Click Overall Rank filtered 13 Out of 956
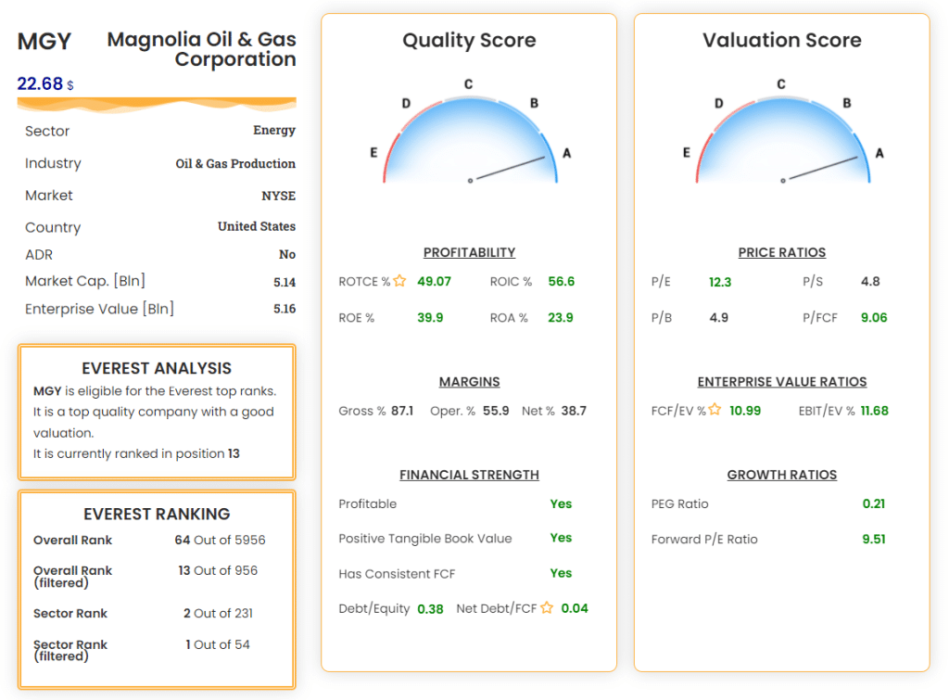The image size is (949, 700). click(x=218, y=570)
